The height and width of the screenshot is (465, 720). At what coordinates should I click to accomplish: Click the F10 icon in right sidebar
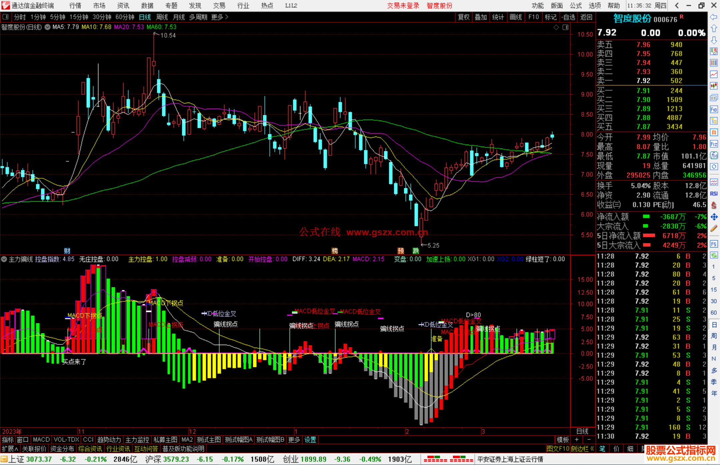point(714,109)
